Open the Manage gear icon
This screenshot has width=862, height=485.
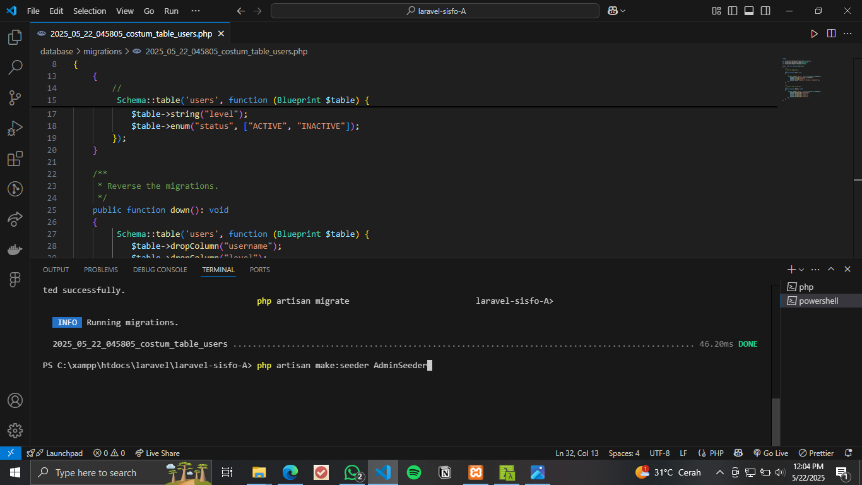pos(15,431)
